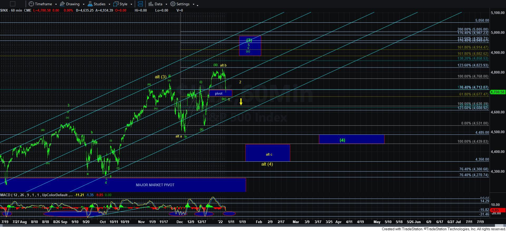Screen dimensions: 506x231
Task: Open the toolbar overflow options arrow
Action: pyautogui.click(x=198, y=5)
